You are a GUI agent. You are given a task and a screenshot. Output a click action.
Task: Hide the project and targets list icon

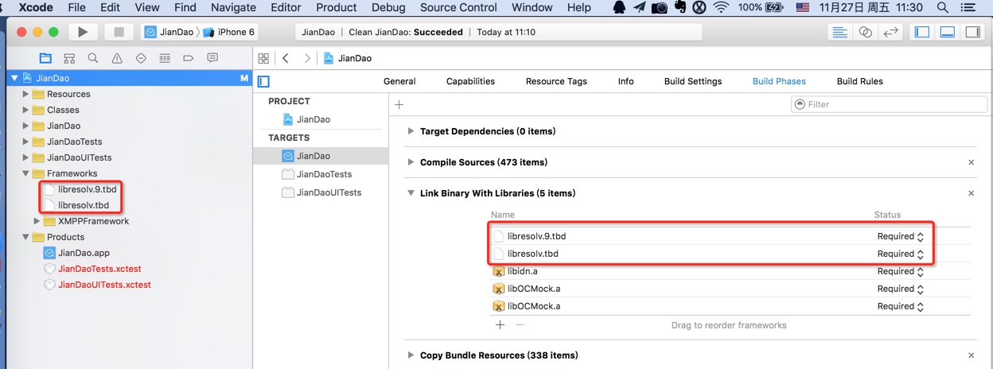coord(264,81)
